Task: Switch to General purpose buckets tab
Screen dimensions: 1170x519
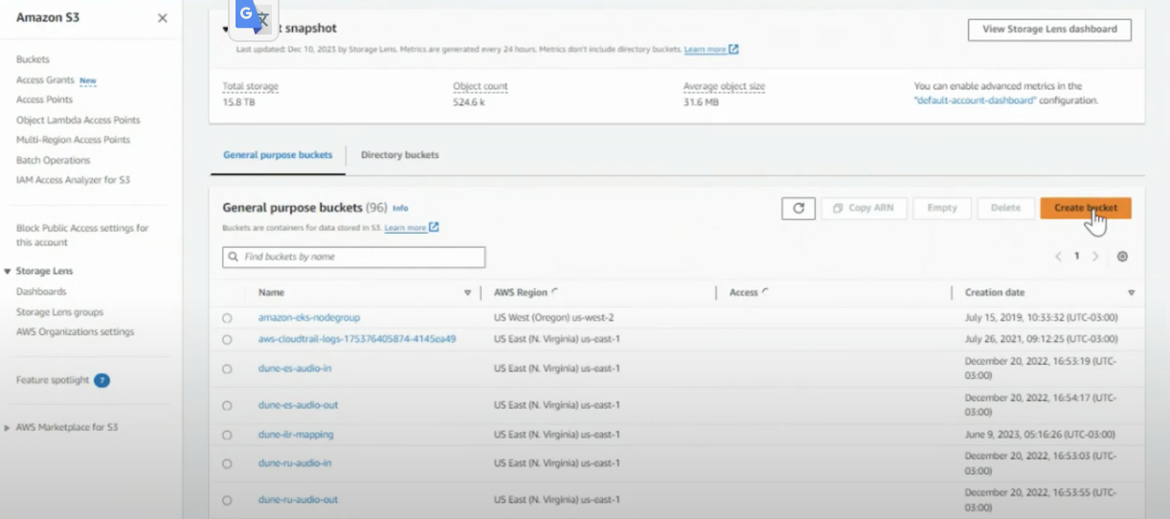Action: pos(278,154)
